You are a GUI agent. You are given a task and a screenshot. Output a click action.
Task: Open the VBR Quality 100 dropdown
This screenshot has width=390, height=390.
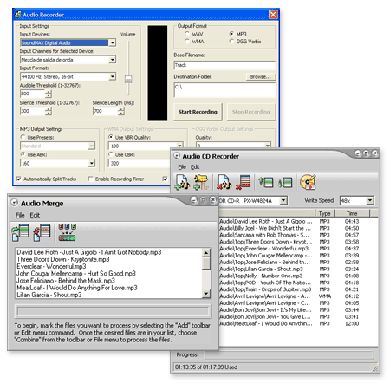click(179, 146)
